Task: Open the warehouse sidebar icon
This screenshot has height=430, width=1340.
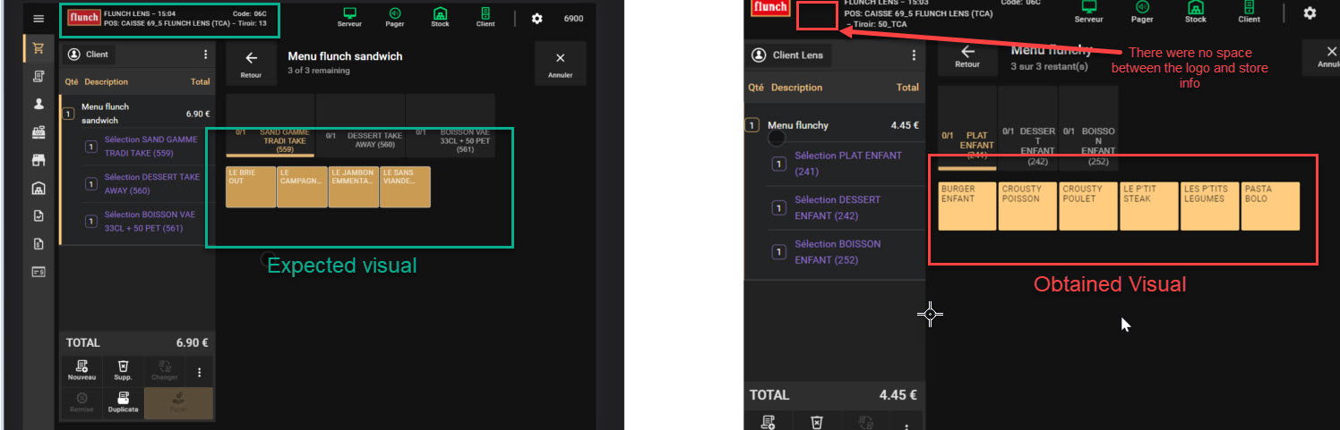Action: (x=39, y=188)
